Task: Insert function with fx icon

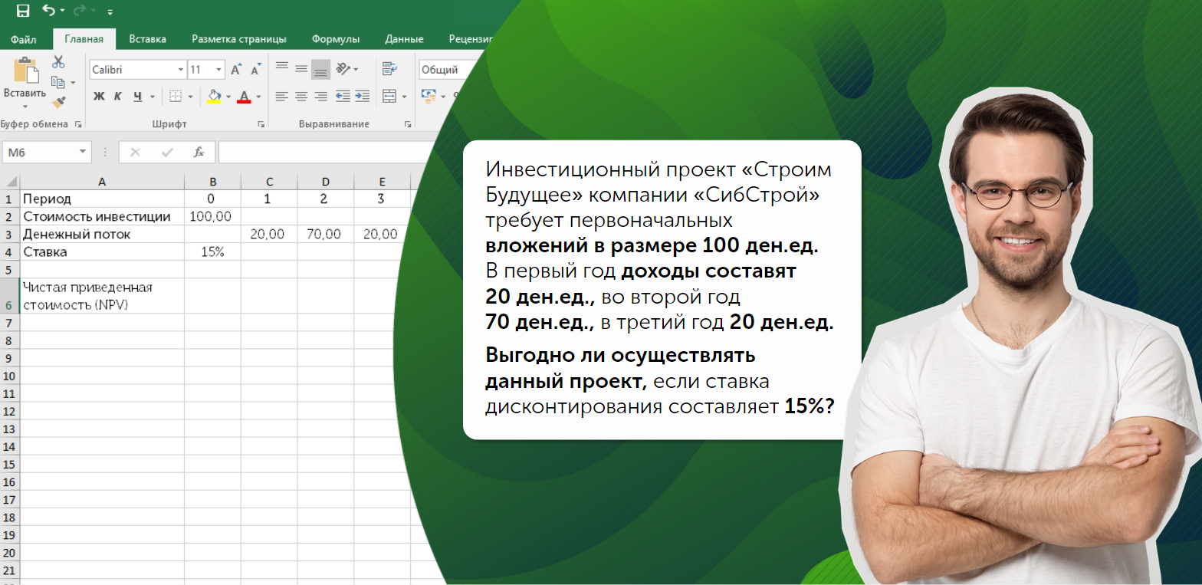Action: [x=199, y=152]
